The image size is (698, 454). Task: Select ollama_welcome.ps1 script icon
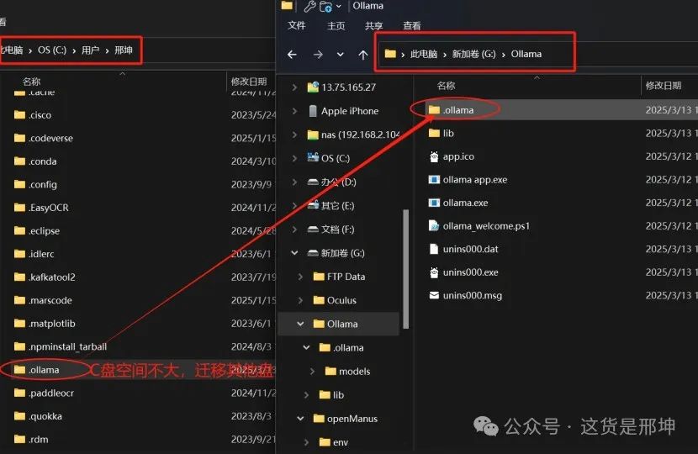[434, 225]
